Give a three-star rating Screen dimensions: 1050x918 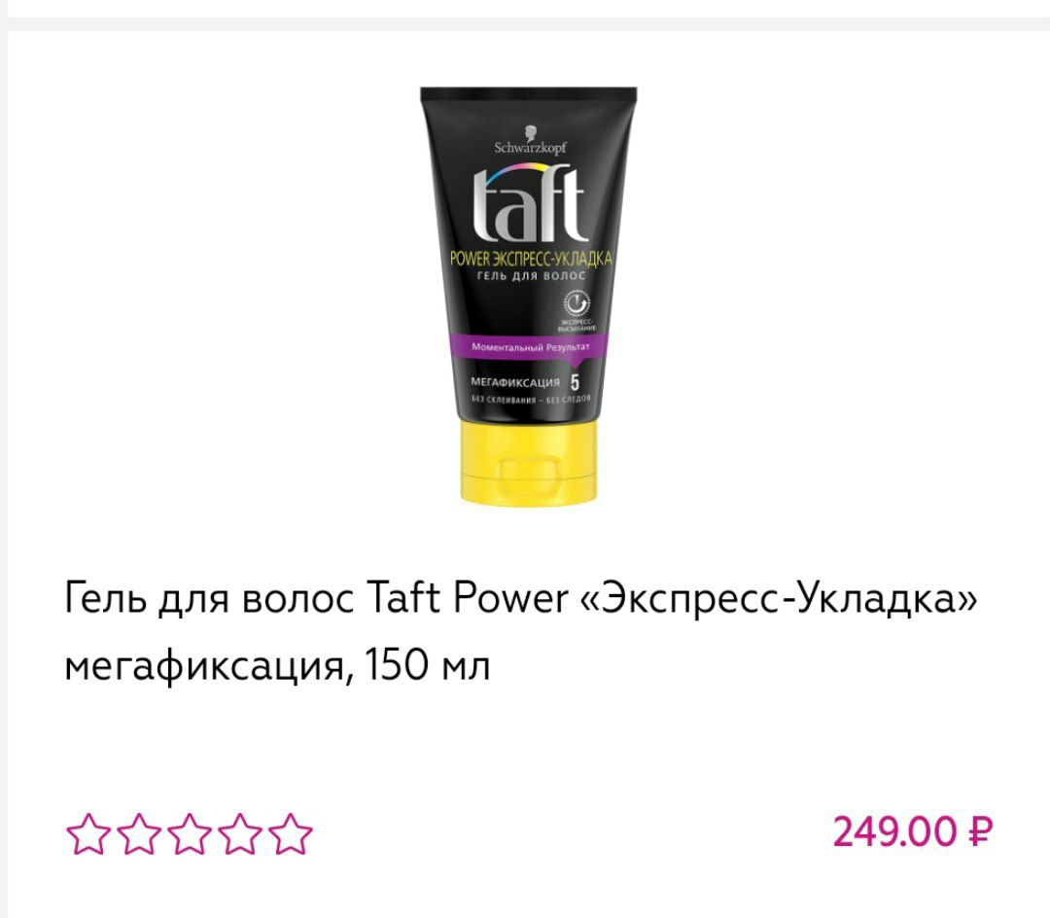190,834
